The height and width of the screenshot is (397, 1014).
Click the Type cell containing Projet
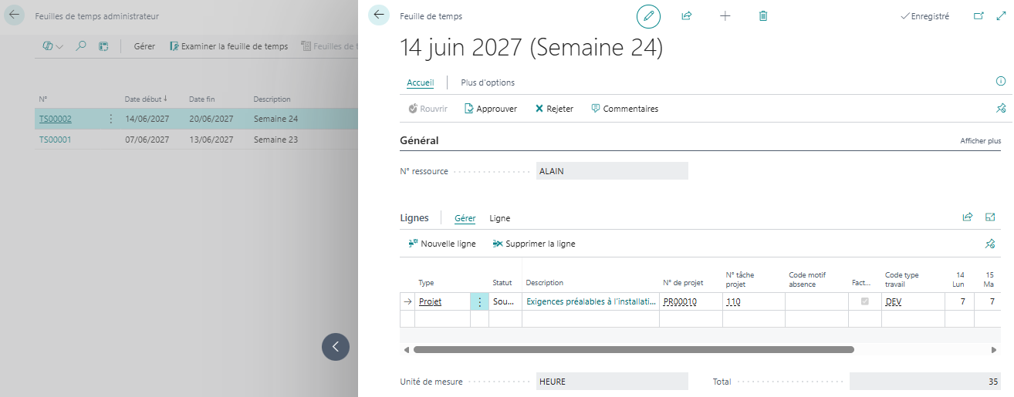[442, 301]
